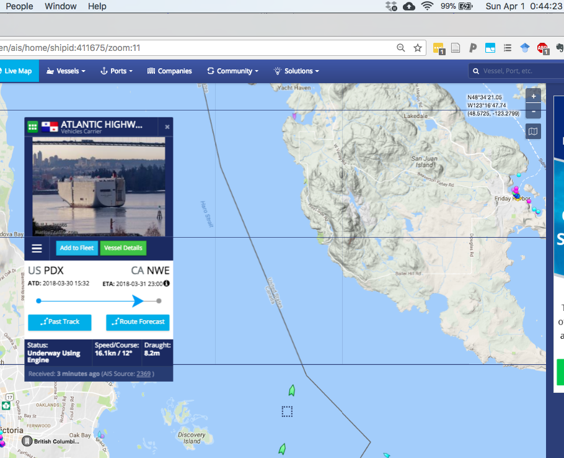Click the '16.1kn / 12°' speed value

(x=113, y=353)
